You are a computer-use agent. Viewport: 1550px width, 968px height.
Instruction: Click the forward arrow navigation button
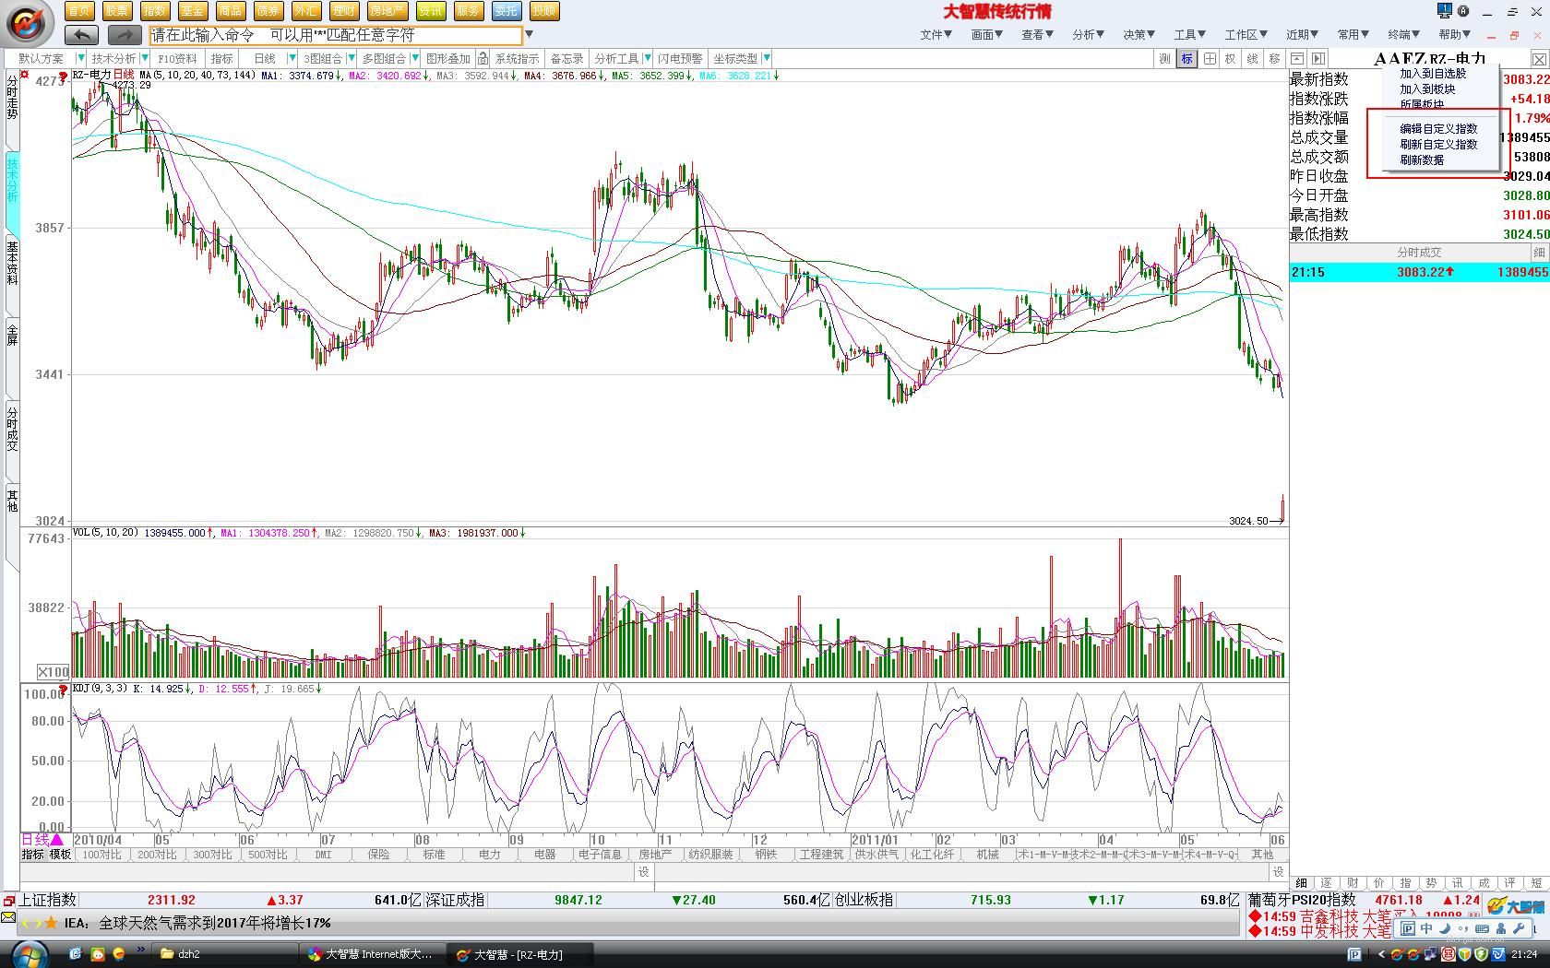tap(124, 35)
